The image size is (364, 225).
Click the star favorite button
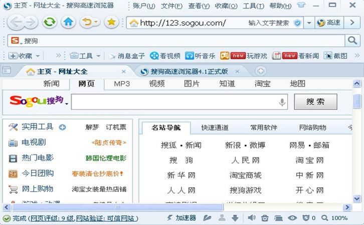[111, 22]
